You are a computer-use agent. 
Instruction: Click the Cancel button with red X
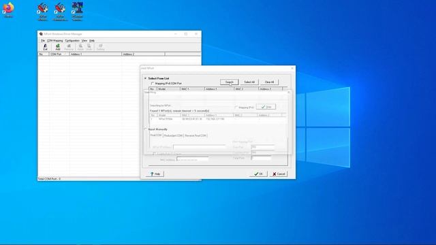click(279, 174)
